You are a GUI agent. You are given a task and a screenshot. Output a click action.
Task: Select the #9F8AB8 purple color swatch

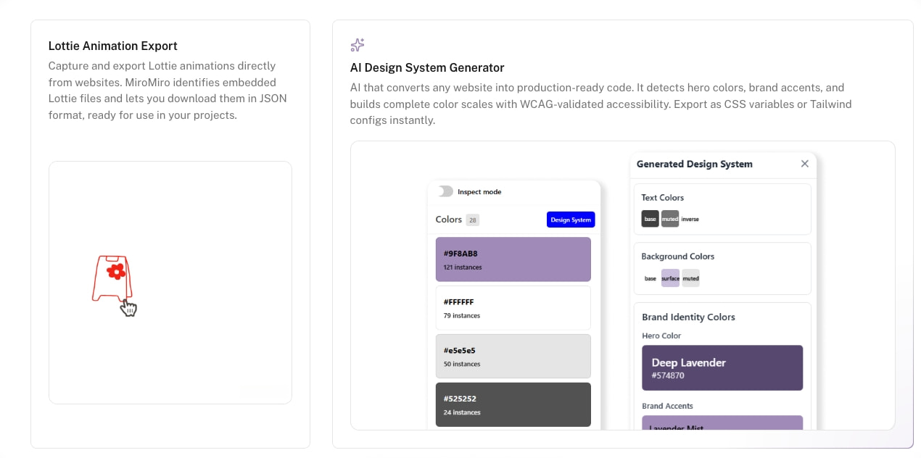coord(513,259)
